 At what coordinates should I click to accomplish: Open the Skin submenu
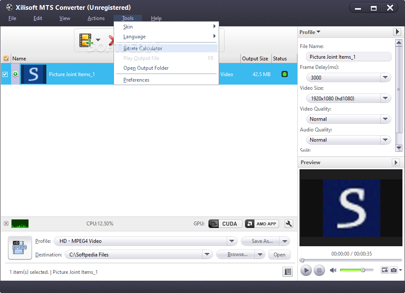[x=167, y=27]
